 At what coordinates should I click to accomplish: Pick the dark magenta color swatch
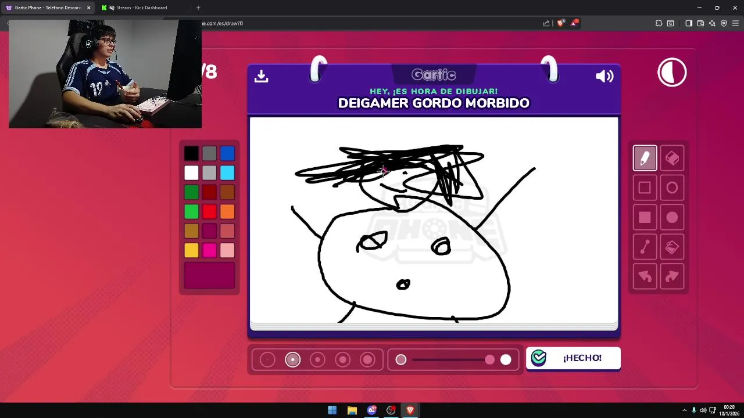click(x=209, y=231)
